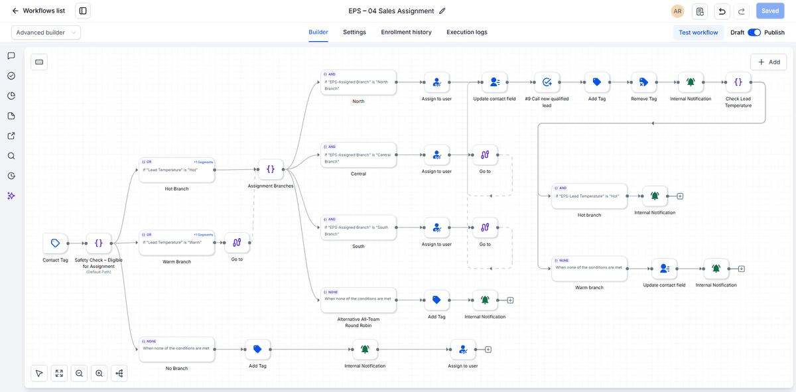
Task: Select Assign to user node in No Branch row
Action: (x=463, y=350)
